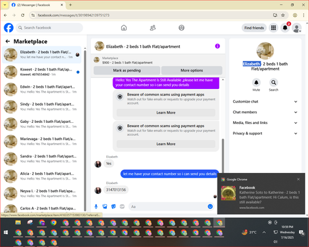Open the Chrome profile icon in toolbar
Image resolution: width=309 pixels, height=247 pixels.
tap(295, 15)
